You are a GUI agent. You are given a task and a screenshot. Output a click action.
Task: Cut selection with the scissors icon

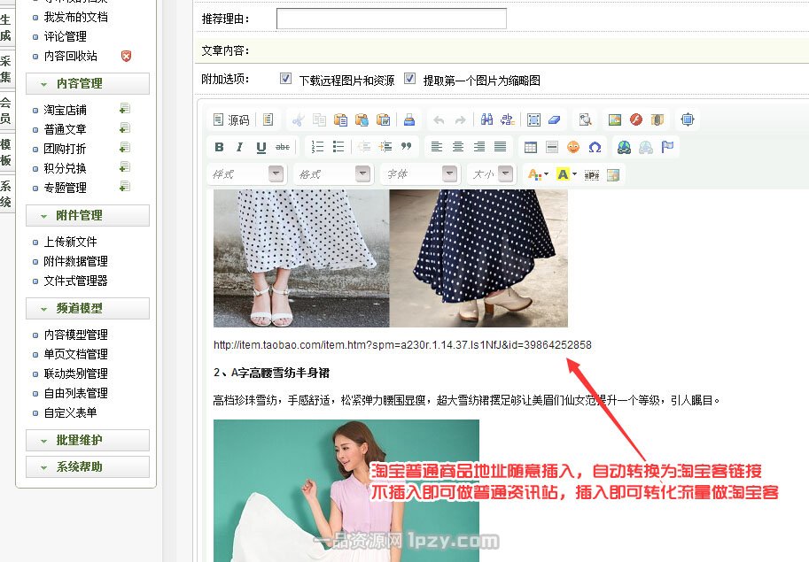click(x=298, y=120)
